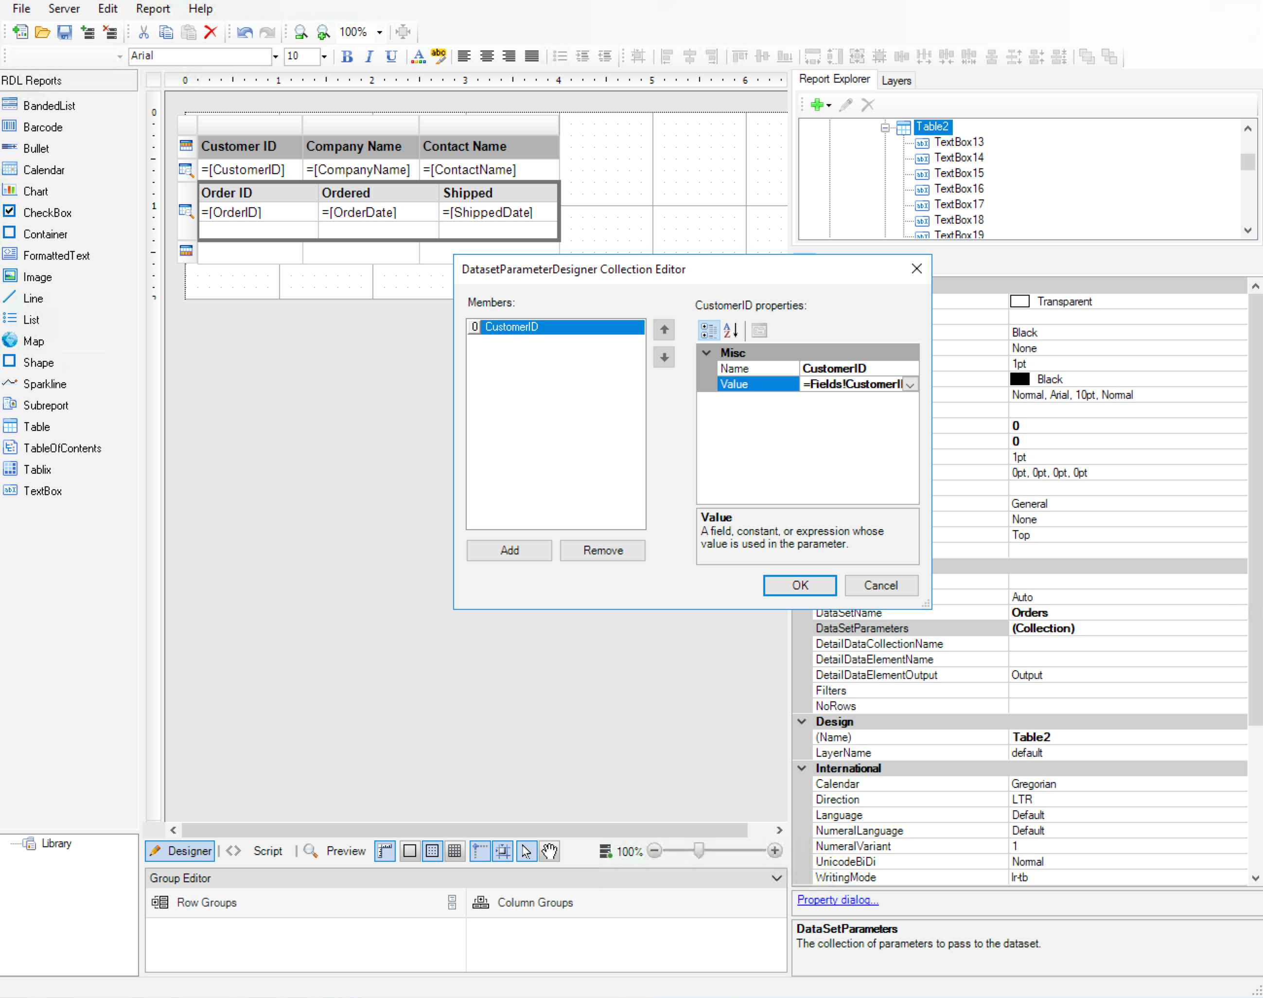Screen dimensions: 1263x998
Task: Click the Save toolbar icon
Action: [x=64, y=32]
